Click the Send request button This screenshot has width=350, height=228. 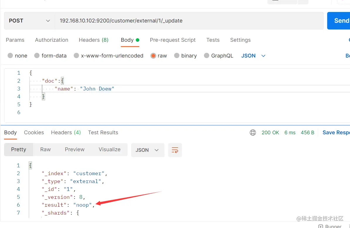click(339, 21)
